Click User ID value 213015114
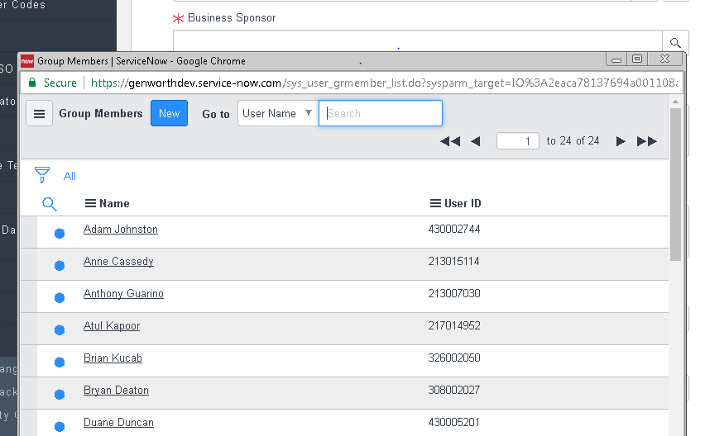The image size is (705, 436). (x=453, y=262)
